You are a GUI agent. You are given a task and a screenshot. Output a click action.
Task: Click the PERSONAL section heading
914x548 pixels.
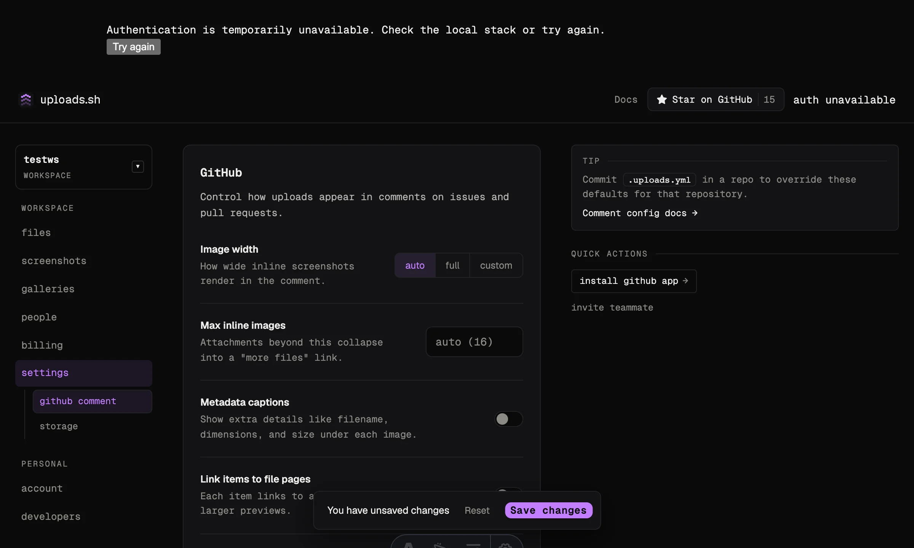(45, 464)
